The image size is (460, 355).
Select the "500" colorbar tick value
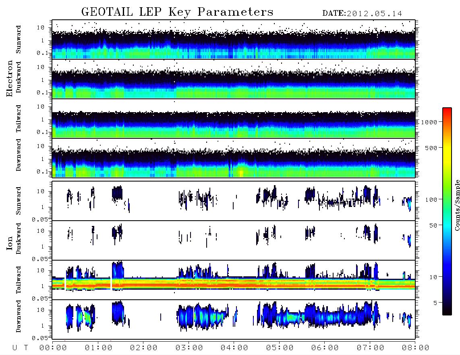(431, 148)
